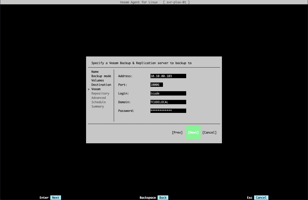Open the Volumes wizard step
The width and height of the screenshot is (308, 200).
click(x=98, y=80)
